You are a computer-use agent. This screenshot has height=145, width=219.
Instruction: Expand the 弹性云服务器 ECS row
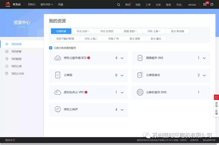pyautogui.click(x=122, y=58)
